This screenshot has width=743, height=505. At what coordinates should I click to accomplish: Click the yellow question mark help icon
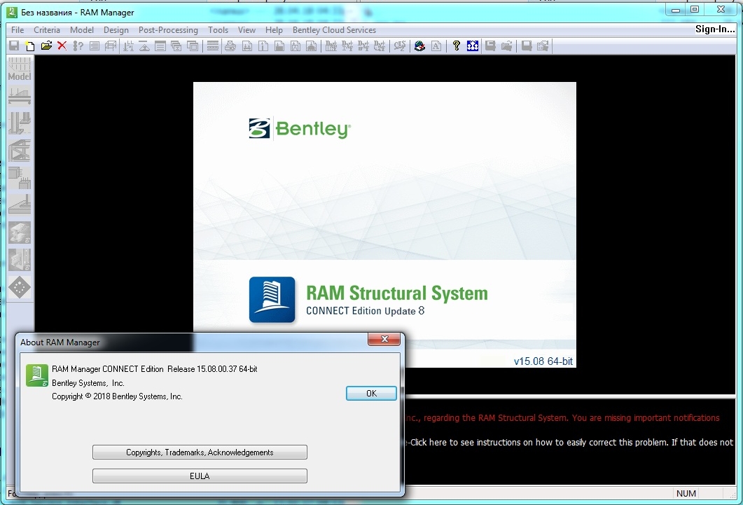tap(457, 46)
